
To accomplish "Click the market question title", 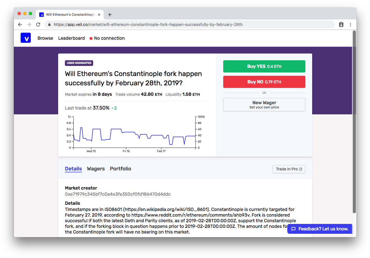I will click(x=133, y=79).
